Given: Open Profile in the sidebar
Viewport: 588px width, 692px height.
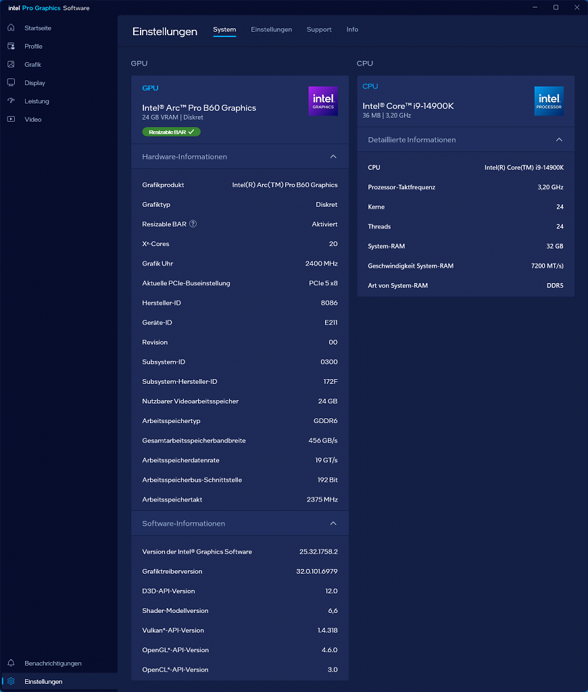Looking at the screenshot, I should point(34,47).
